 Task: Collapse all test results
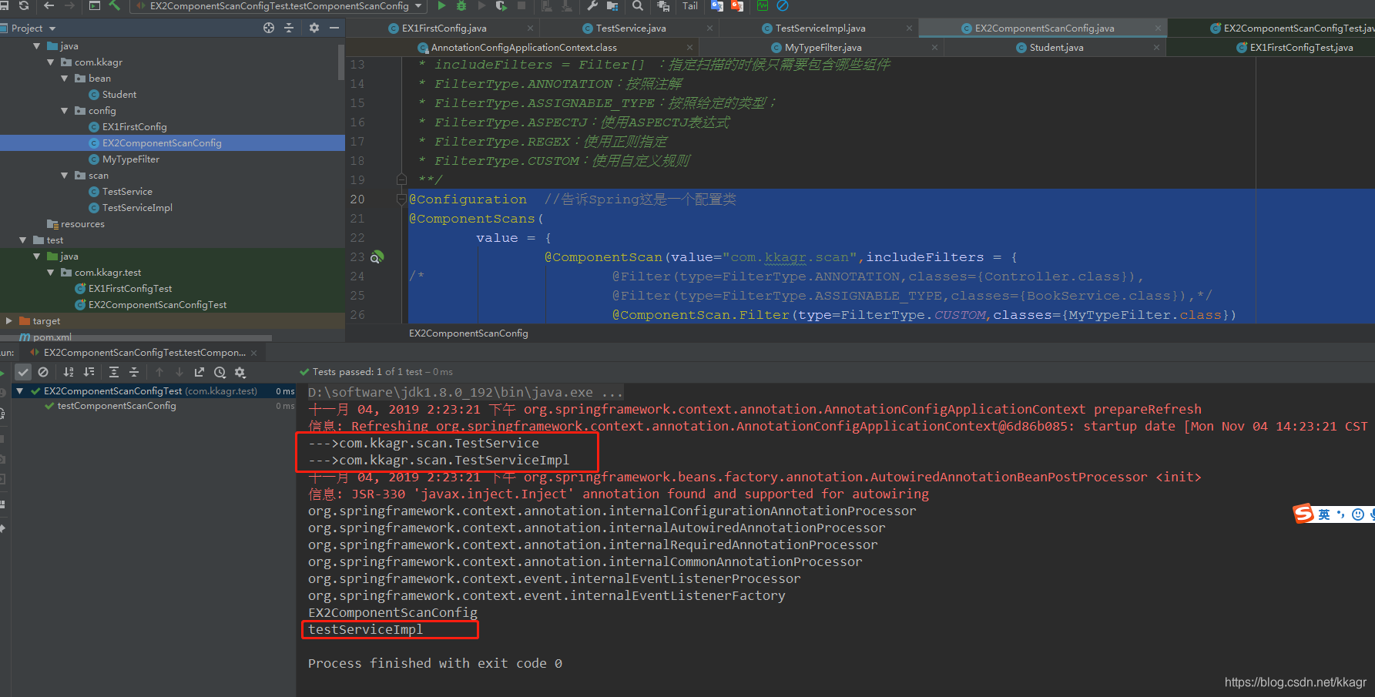pyautogui.click(x=134, y=372)
